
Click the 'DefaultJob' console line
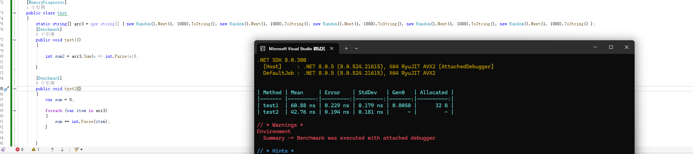[x=349, y=73]
